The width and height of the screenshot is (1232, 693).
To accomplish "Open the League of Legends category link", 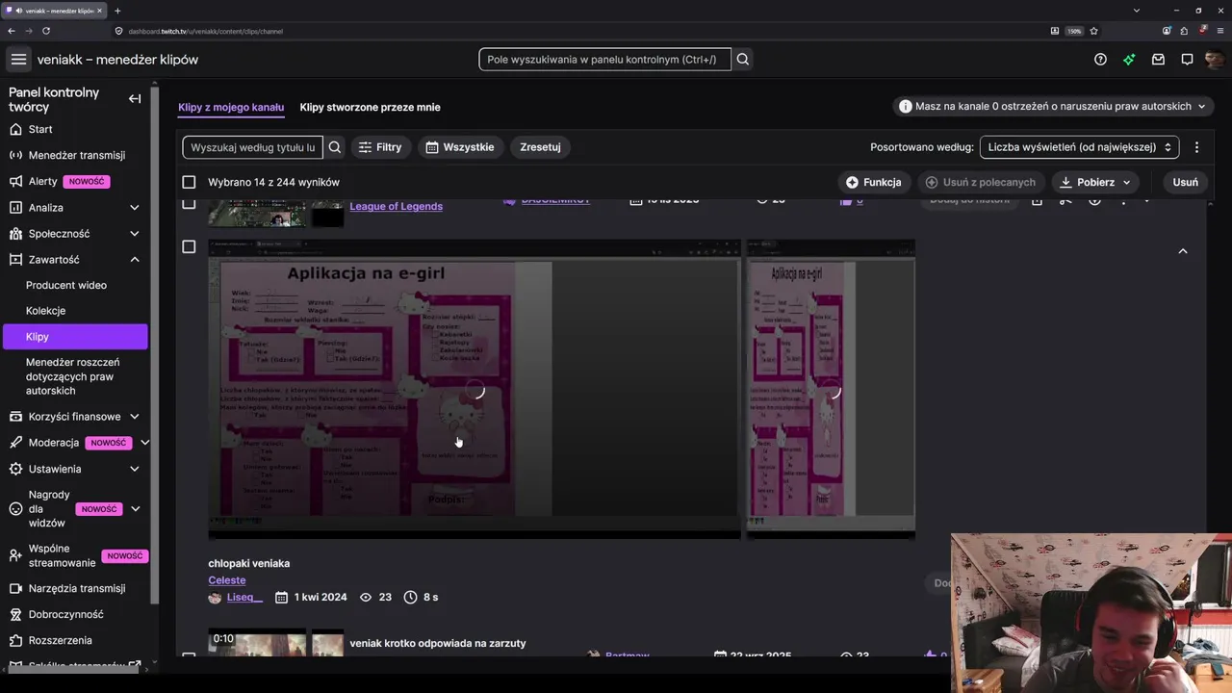I will 396,206.
